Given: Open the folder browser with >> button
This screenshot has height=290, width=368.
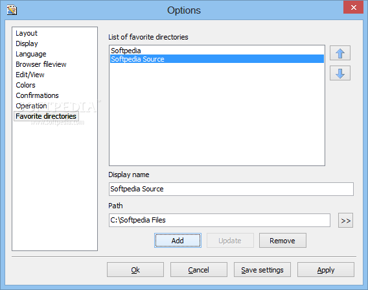Looking at the screenshot, I should click(345, 221).
